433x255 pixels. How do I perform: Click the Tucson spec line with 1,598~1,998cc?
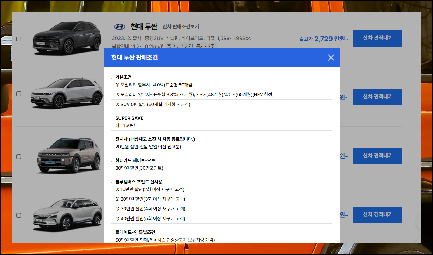click(182, 38)
